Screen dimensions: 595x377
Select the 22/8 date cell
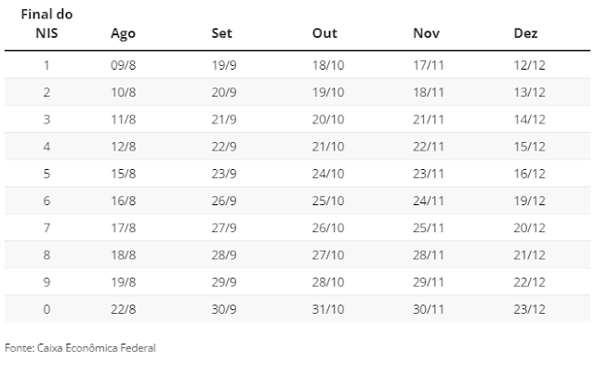coord(123,309)
